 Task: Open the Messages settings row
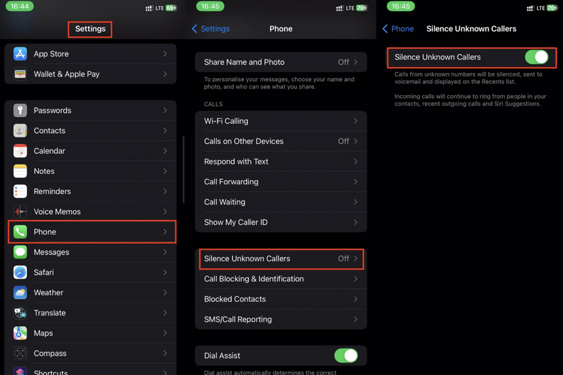click(x=92, y=252)
